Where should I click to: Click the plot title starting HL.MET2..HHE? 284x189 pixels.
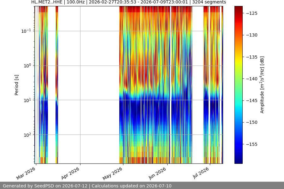click(129, 2)
